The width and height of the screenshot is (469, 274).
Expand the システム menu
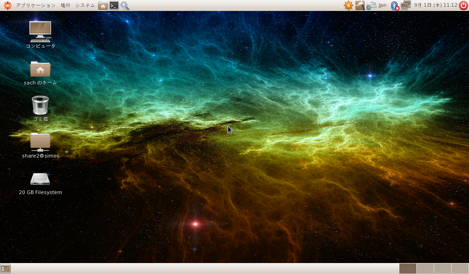85,5
